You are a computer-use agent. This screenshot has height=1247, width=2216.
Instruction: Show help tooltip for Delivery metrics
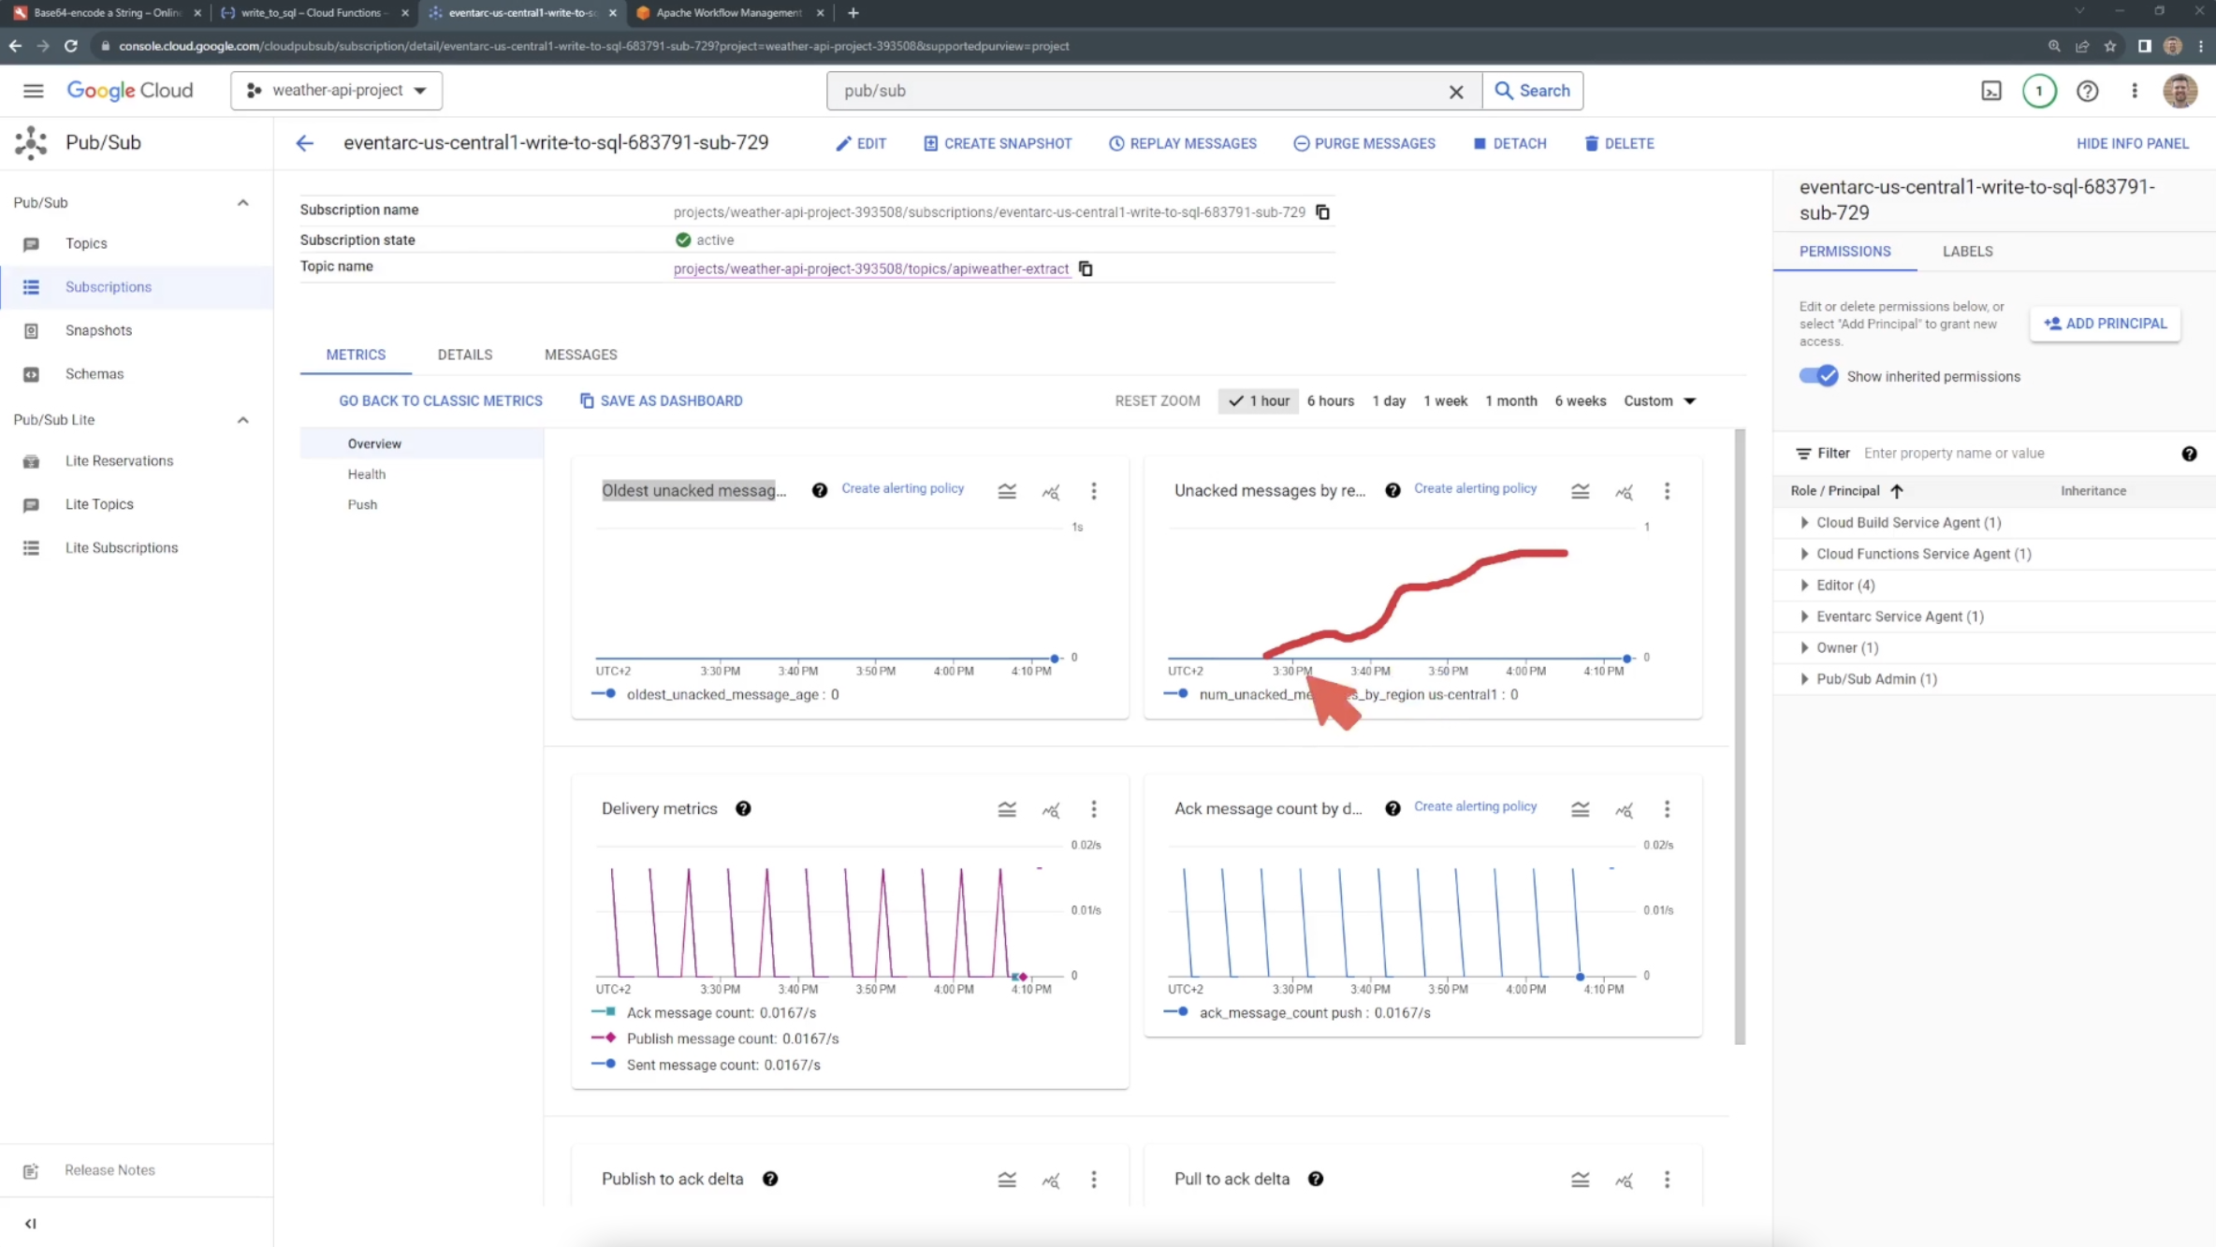[x=743, y=808]
